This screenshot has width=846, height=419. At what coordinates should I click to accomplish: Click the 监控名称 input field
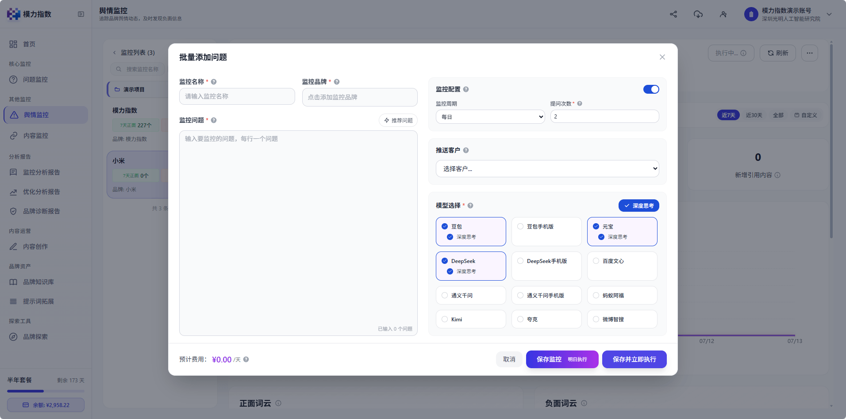point(237,96)
